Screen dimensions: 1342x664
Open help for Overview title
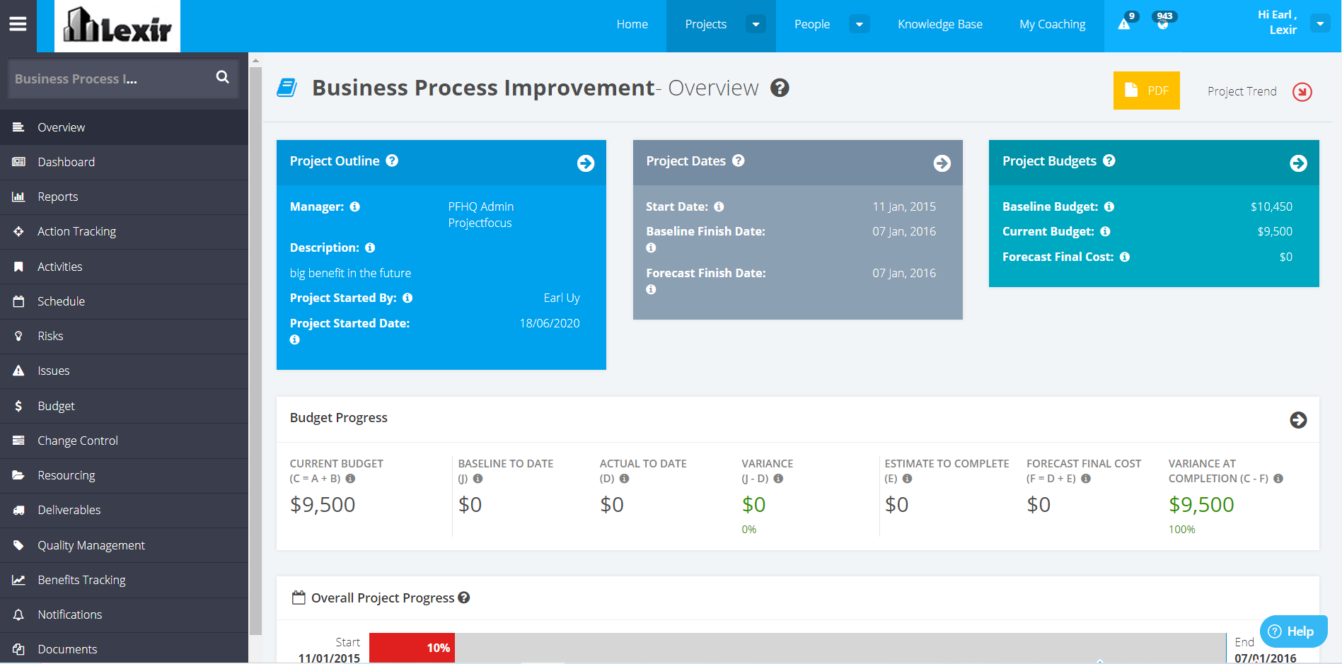pyautogui.click(x=780, y=88)
